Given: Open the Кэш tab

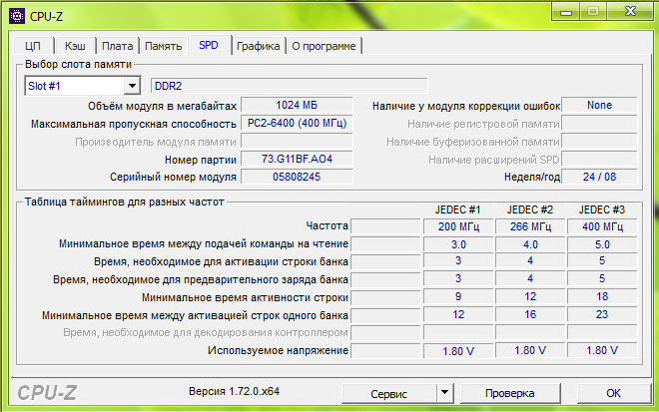Looking at the screenshot, I should click(x=75, y=45).
